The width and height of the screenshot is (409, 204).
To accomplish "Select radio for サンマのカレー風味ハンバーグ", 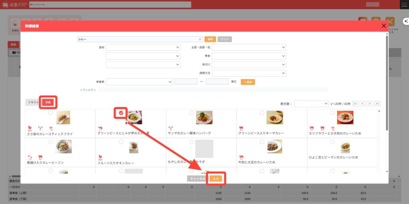I will pyautogui.click(x=191, y=113).
